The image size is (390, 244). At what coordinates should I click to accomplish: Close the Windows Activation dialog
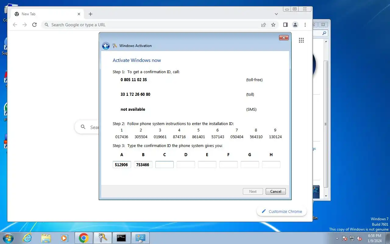click(x=284, y=38)
